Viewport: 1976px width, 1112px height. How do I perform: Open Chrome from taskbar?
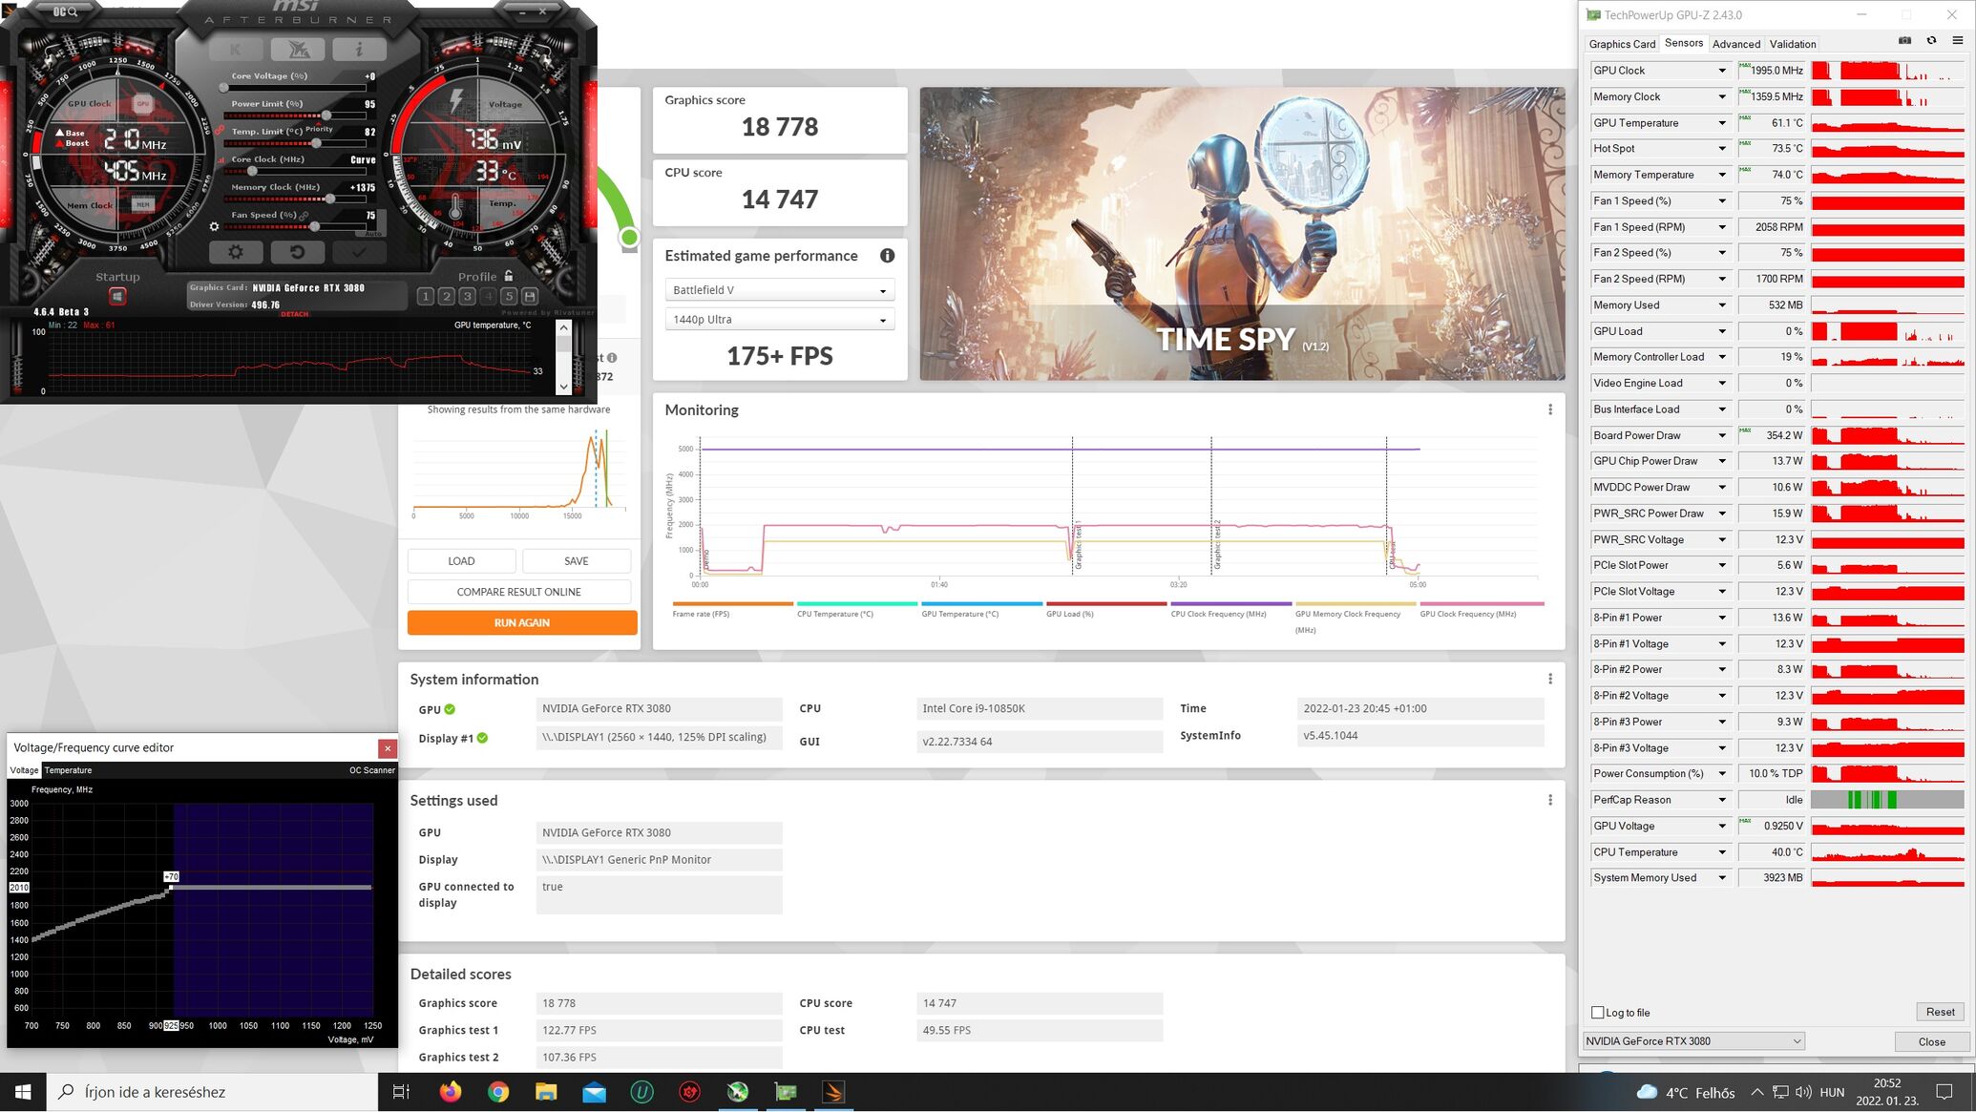coord(498,1092)
